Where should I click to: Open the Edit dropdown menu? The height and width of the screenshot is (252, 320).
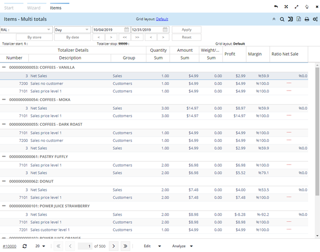151,246
